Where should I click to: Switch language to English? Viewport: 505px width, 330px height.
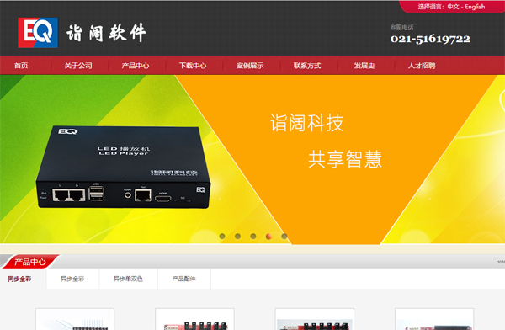tap(475, 7)
